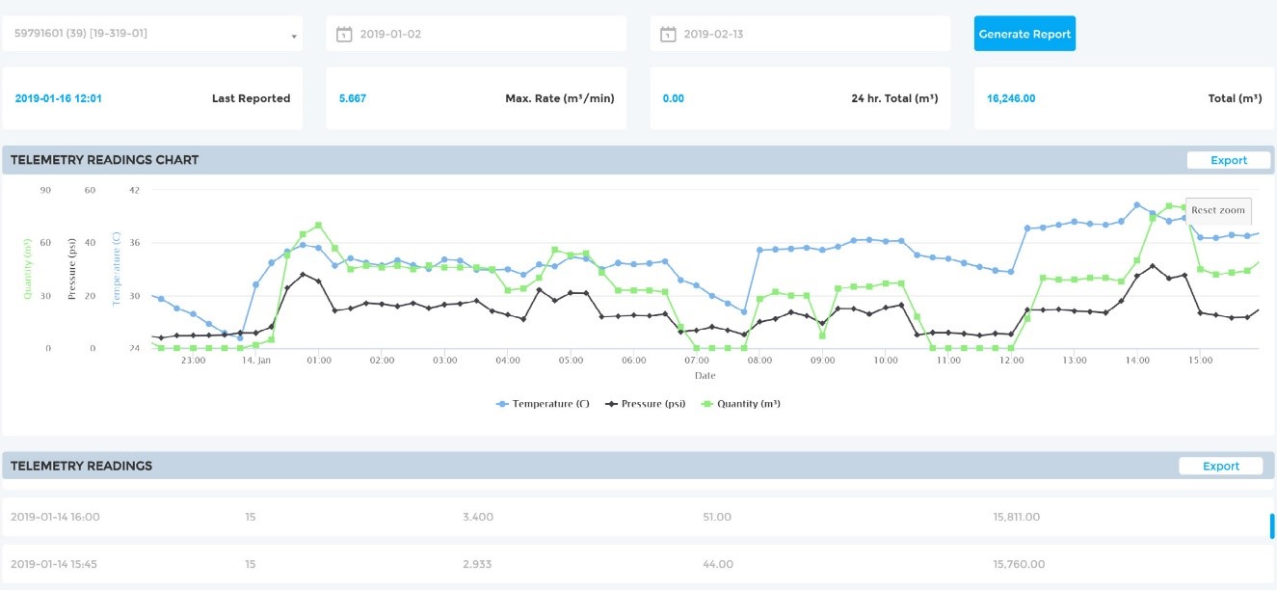Screen dimensions: 1277x590
Task: Toggle Temperature (C) series in legend
Action: [543, 404]
